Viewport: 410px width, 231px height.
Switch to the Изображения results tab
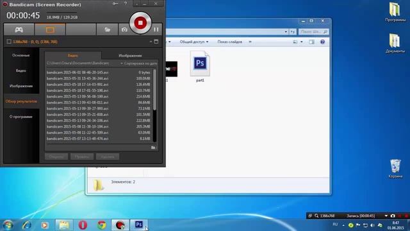[130, 56]
